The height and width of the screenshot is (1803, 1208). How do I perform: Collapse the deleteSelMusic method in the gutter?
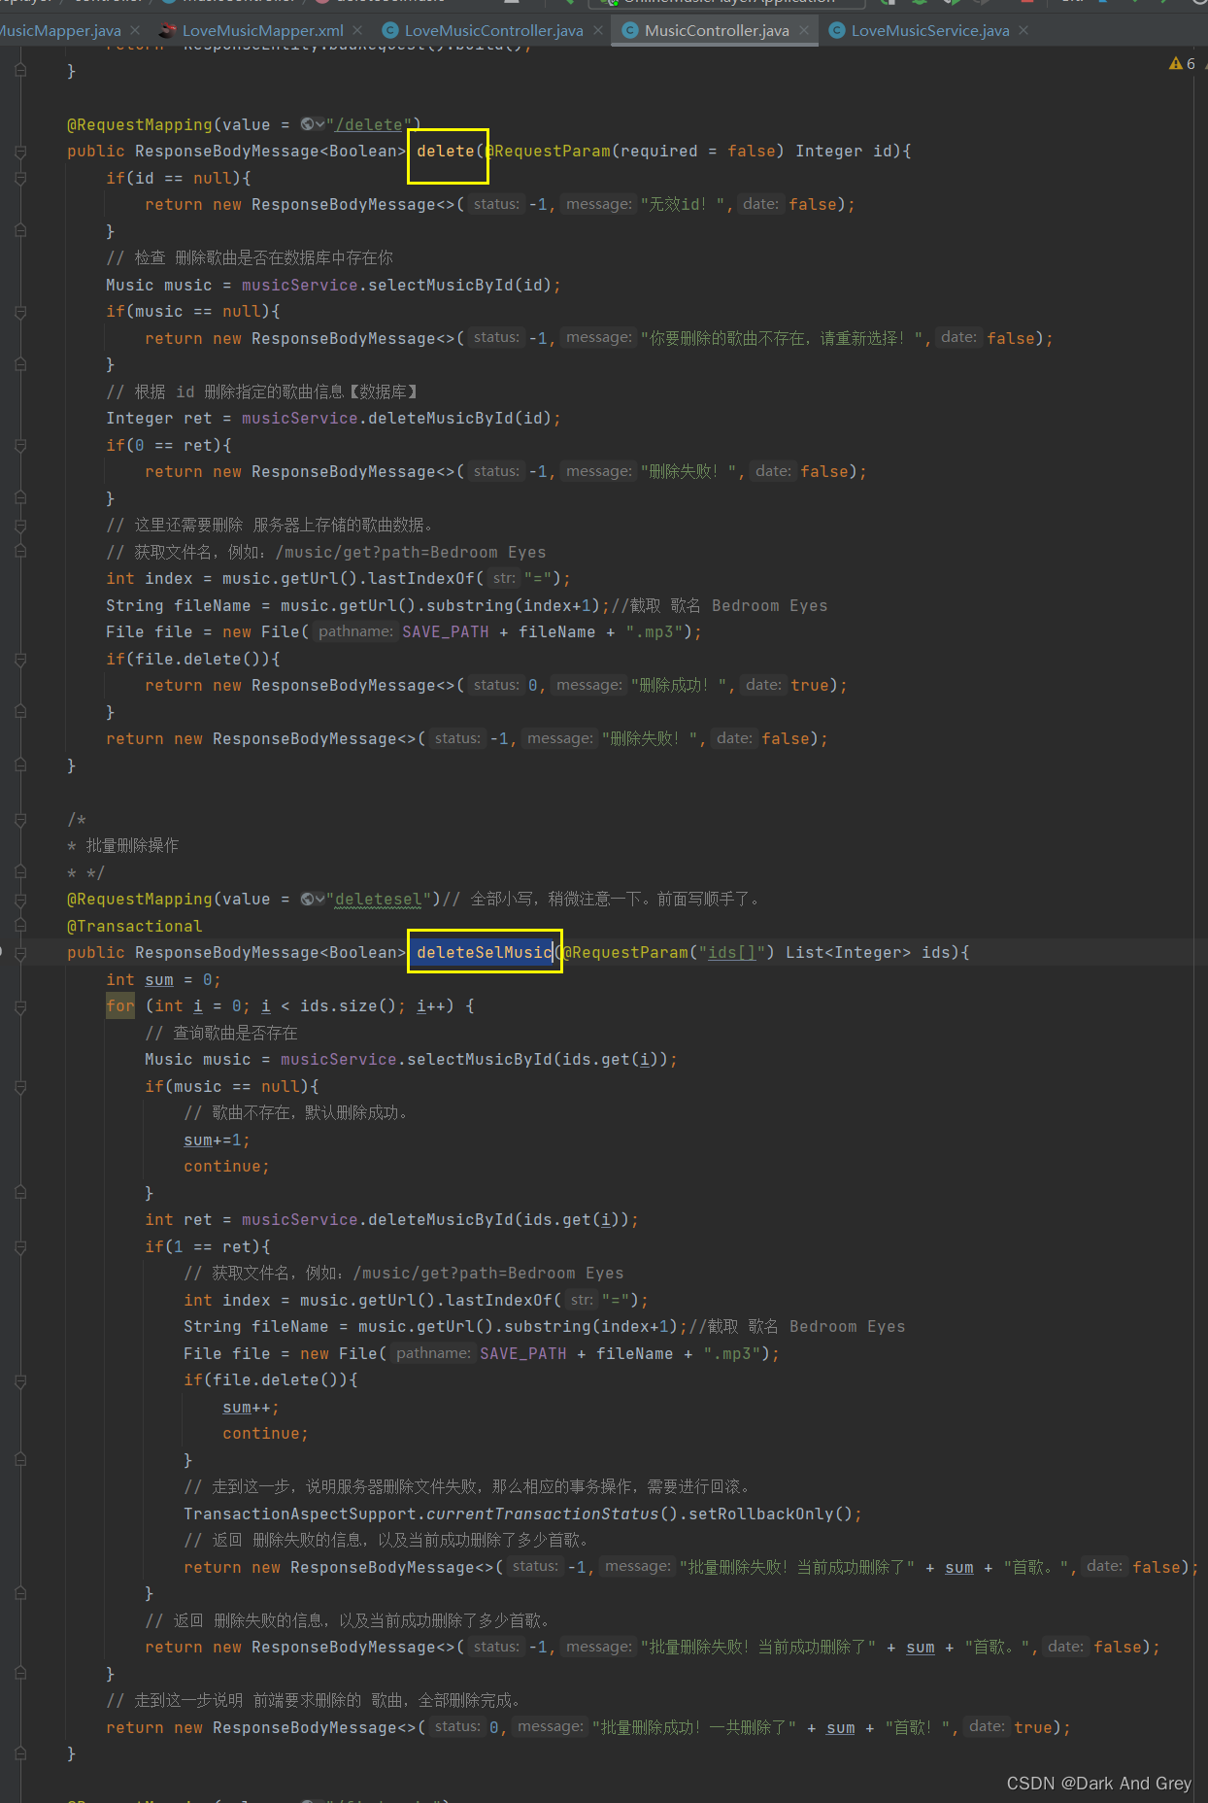(20, 953)
